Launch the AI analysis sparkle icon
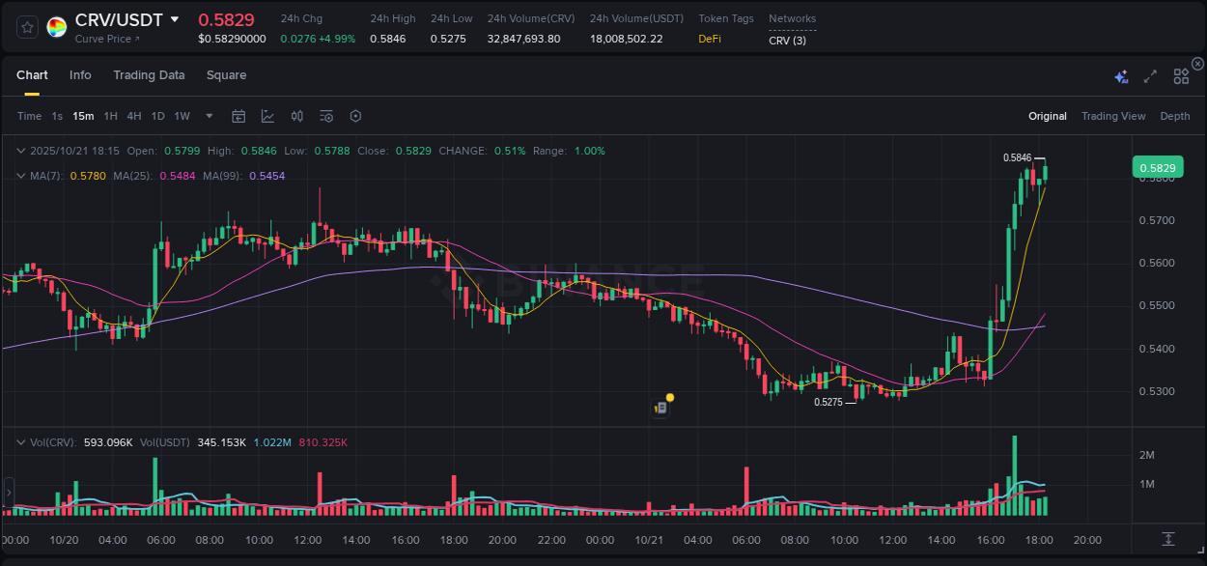Viewport: 1207px width, 566px height. point(1120,75)
